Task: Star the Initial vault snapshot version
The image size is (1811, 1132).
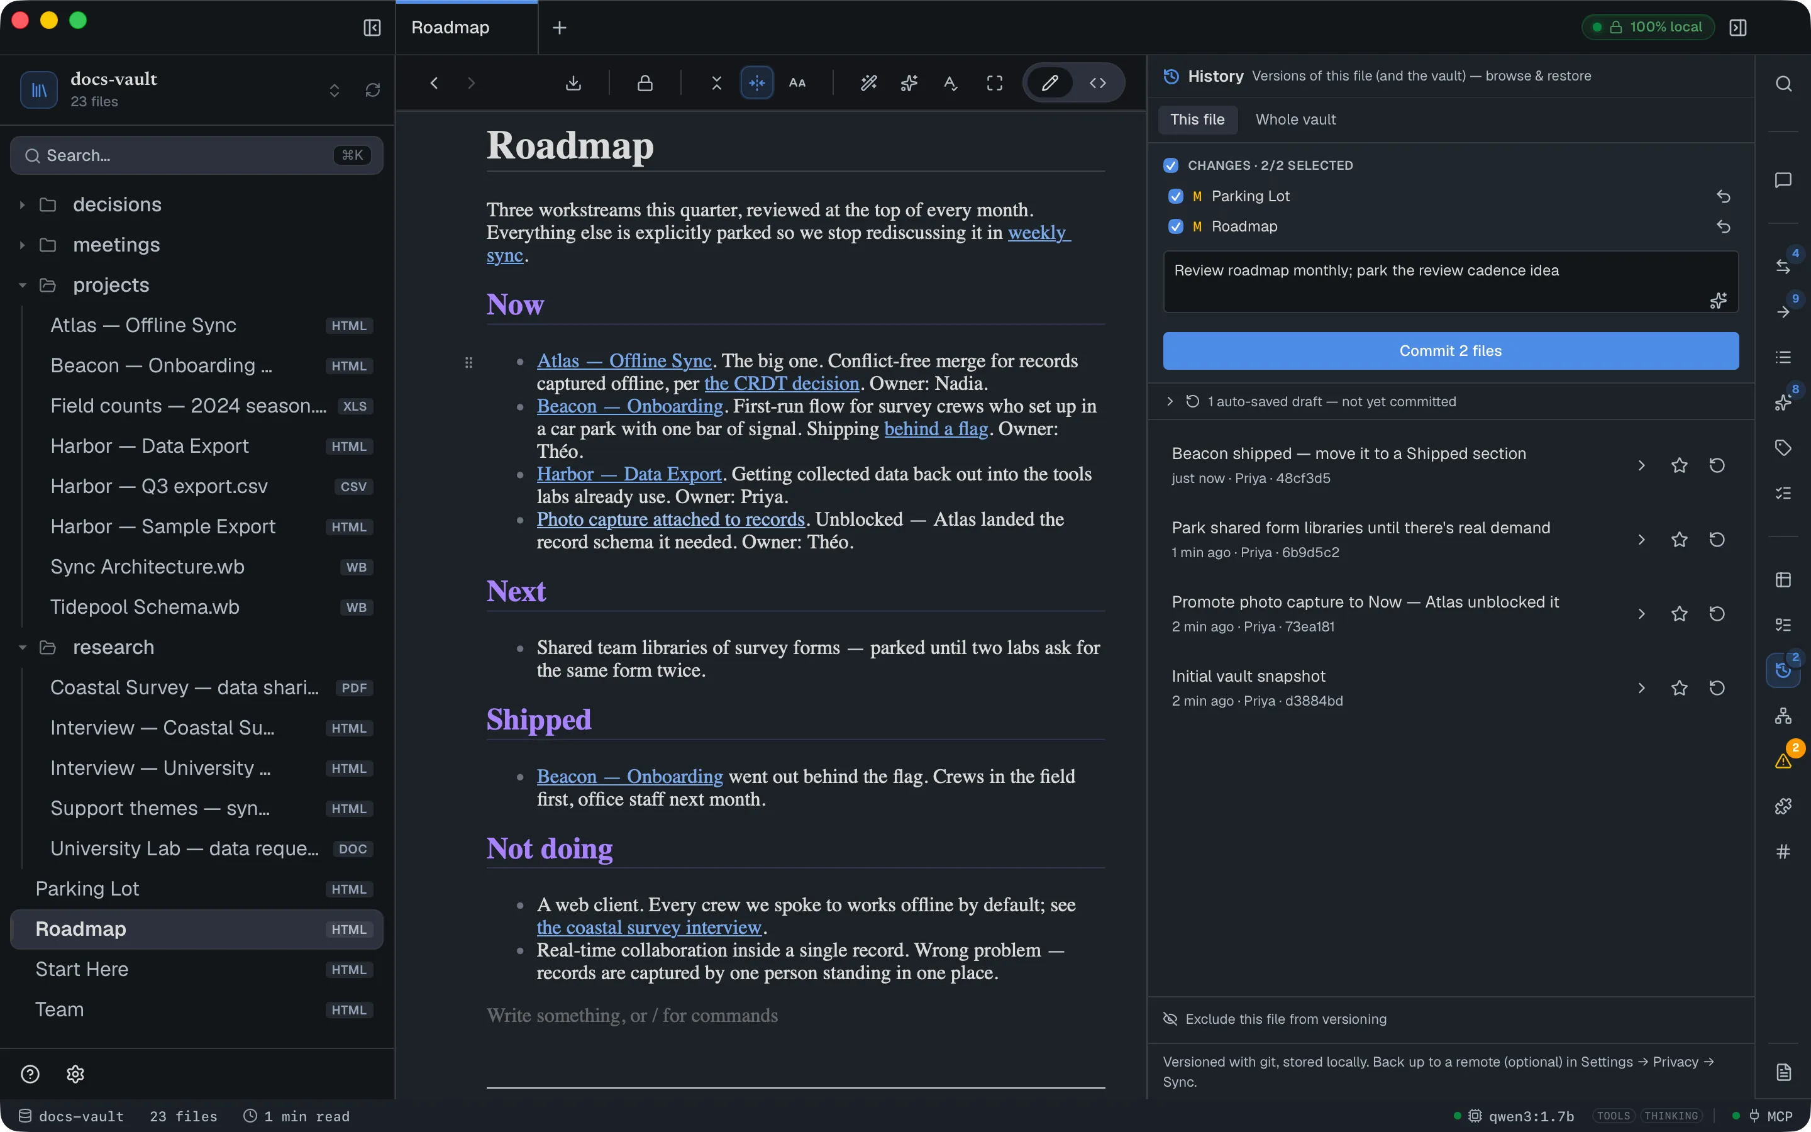Action: pyautogui.click(x=1680, y=688)
